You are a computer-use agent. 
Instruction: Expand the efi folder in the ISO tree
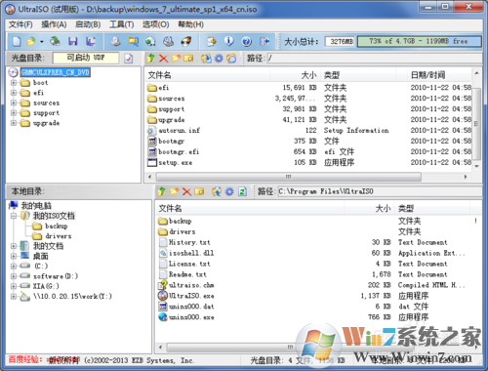14,93
